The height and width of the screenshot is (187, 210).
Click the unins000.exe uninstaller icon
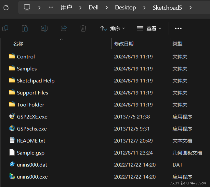(12, 177)
